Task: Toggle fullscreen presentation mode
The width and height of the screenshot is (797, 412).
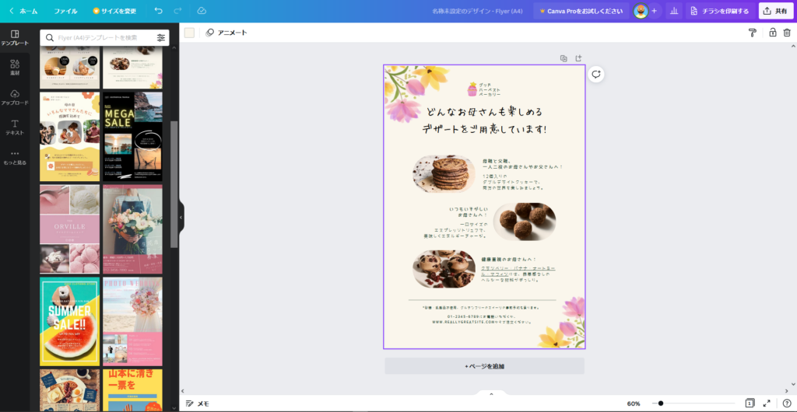Action: (x=767, y=403)
